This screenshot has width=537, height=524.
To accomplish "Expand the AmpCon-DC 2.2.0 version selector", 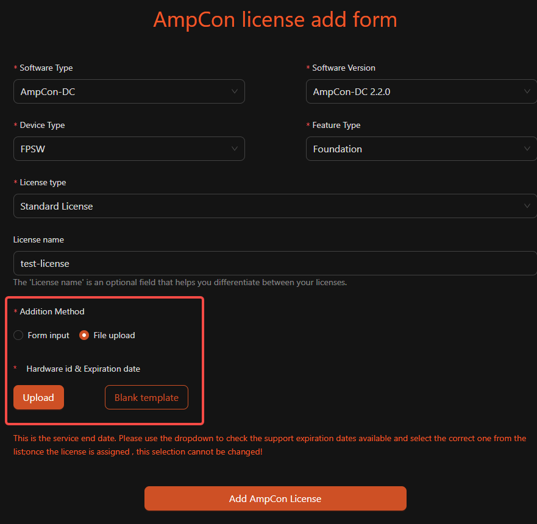I will tap(414, 92).
